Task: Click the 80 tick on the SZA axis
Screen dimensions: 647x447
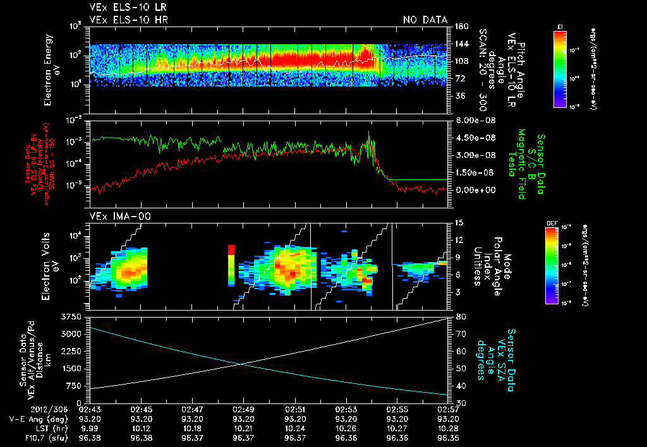Action: (x=461, y=317)
